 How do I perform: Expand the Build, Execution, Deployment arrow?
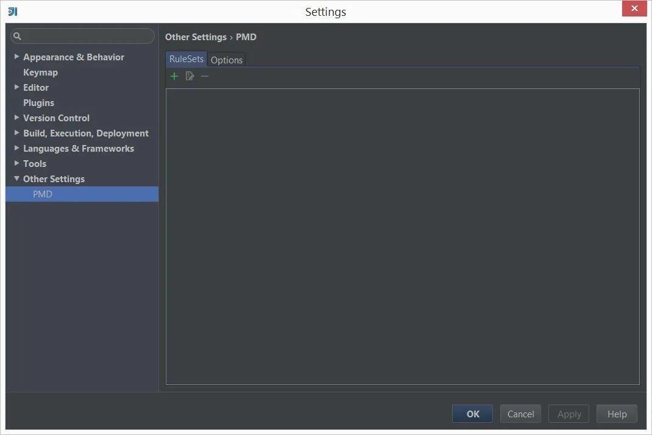tap(16, 133)
